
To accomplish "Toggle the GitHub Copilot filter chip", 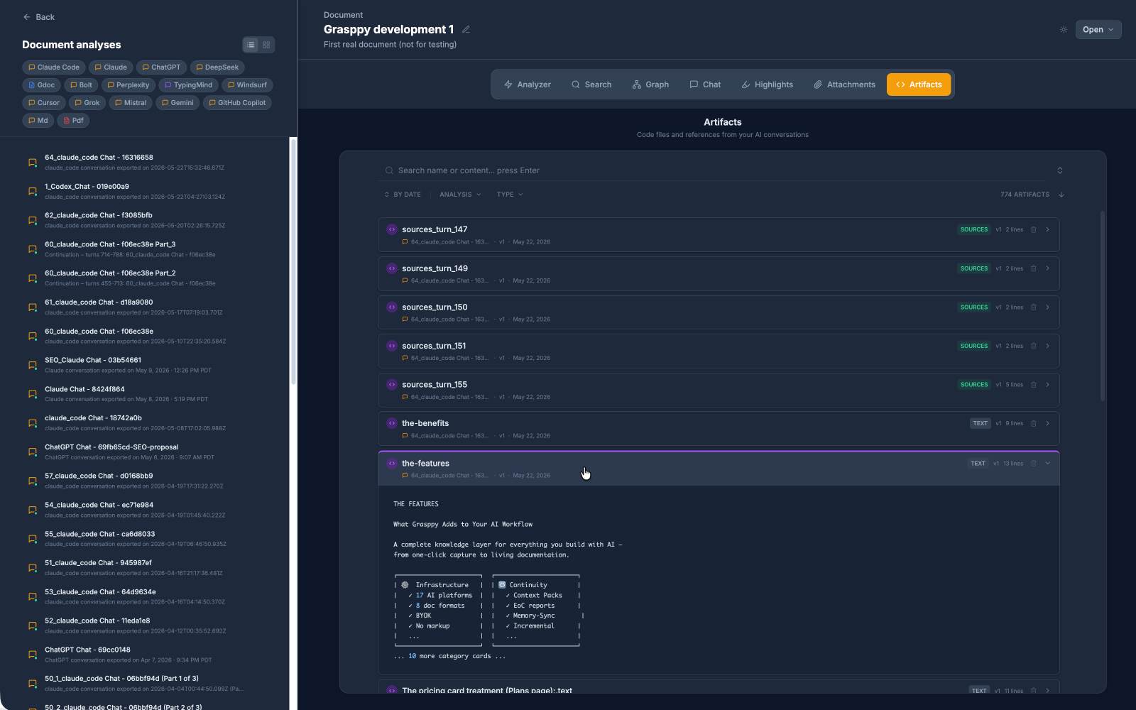I will click(x=237, y=103).
